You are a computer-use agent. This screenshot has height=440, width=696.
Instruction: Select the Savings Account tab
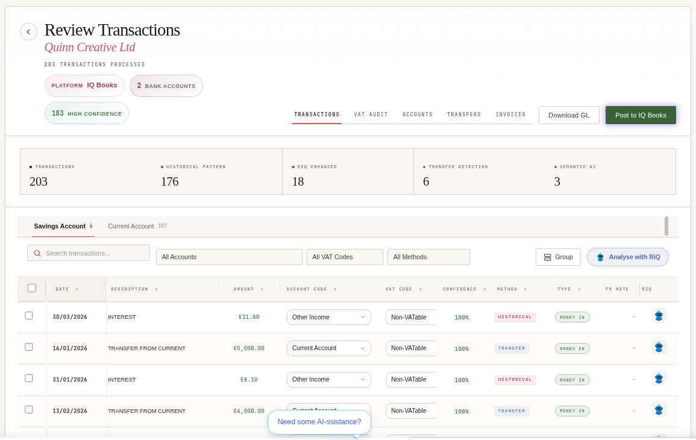point(63,227)
